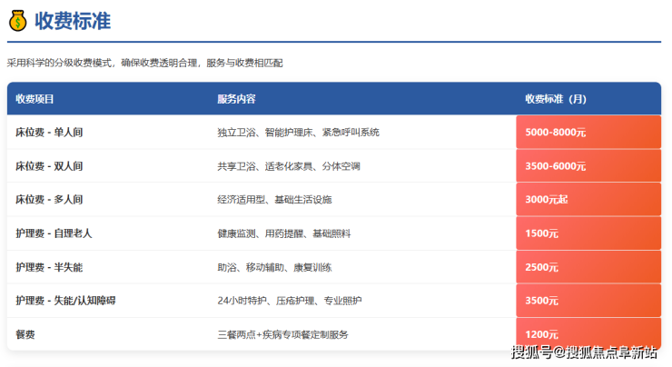Click the 搜狐号@搜狐焦点阜新站 watermark
Screen dimensions: 672x367
[x=584, y=352]
